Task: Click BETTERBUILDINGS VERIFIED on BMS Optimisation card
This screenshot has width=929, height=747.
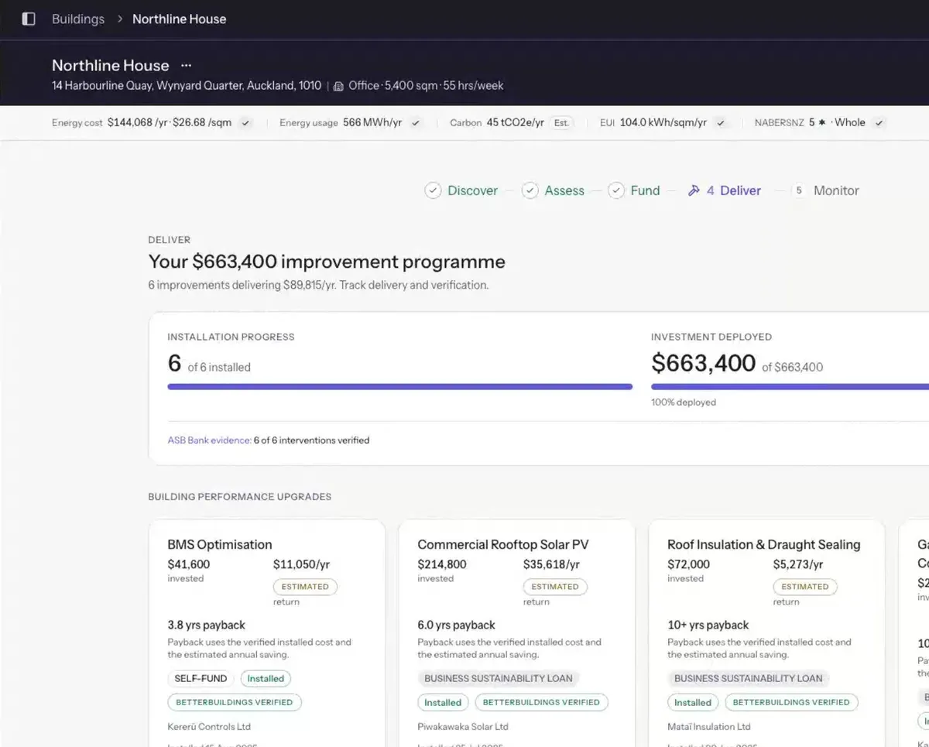Action: point(235,703)
